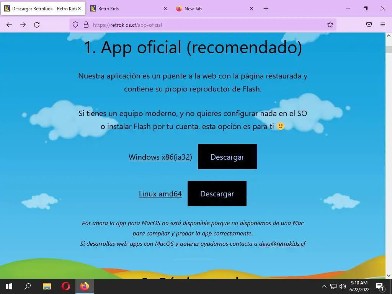This screenshot has width=392, height=294.
Task: Click the '1. App oficial (recomendado)' heading
Action: (x=193, y=47)
